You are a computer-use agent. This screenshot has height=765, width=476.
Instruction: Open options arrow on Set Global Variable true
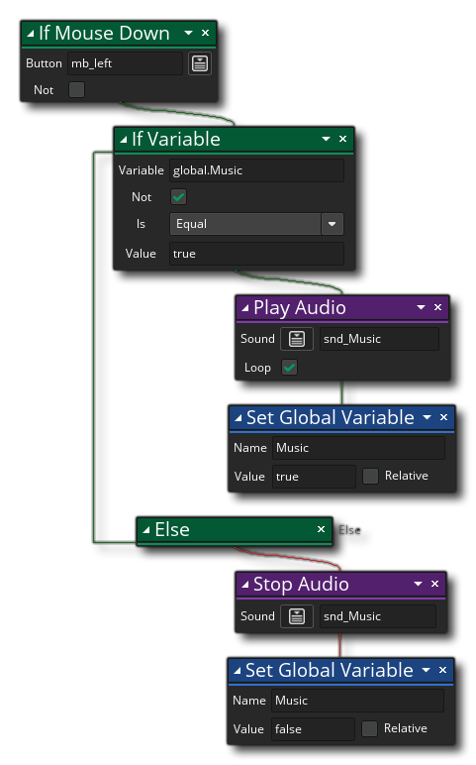(x=428, y=417)
